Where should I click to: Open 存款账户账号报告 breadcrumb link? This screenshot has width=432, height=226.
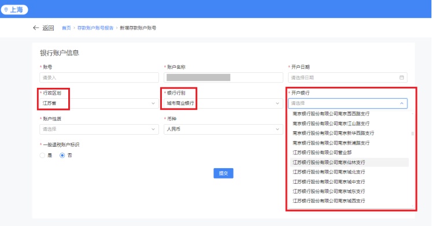pos(95,28)
